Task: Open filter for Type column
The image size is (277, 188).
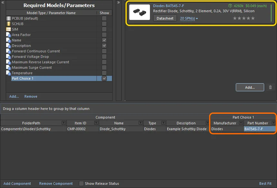Action: [x=163, y=123]
